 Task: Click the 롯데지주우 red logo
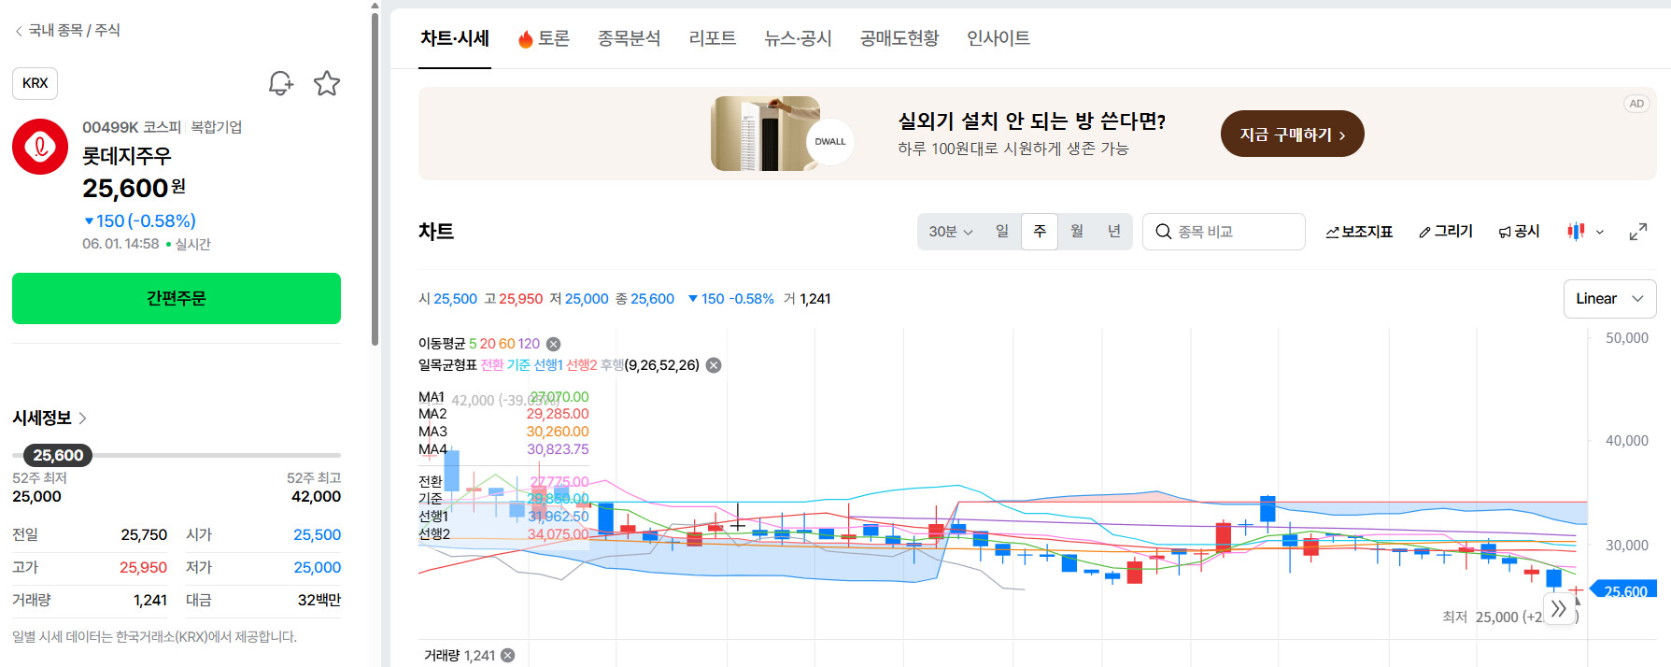point(40,147)
